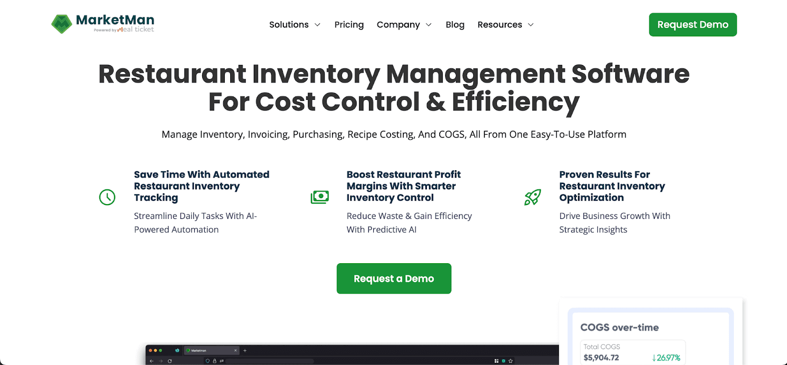The width and height of the screenshot is (787, 365).
Task: Click the back arrow in the mockup browser
Action: [x=151, y=361]
